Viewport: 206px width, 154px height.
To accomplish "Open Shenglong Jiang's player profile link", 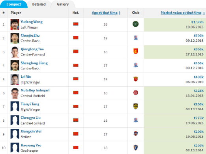I will coord(34,63).
